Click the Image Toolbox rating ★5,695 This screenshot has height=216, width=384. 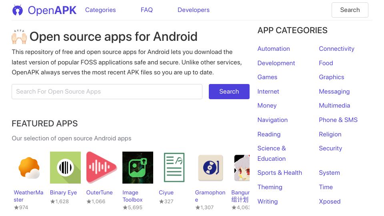coord(132,208)
